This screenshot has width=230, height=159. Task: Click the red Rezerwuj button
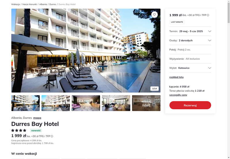click(x=190, y=105)
